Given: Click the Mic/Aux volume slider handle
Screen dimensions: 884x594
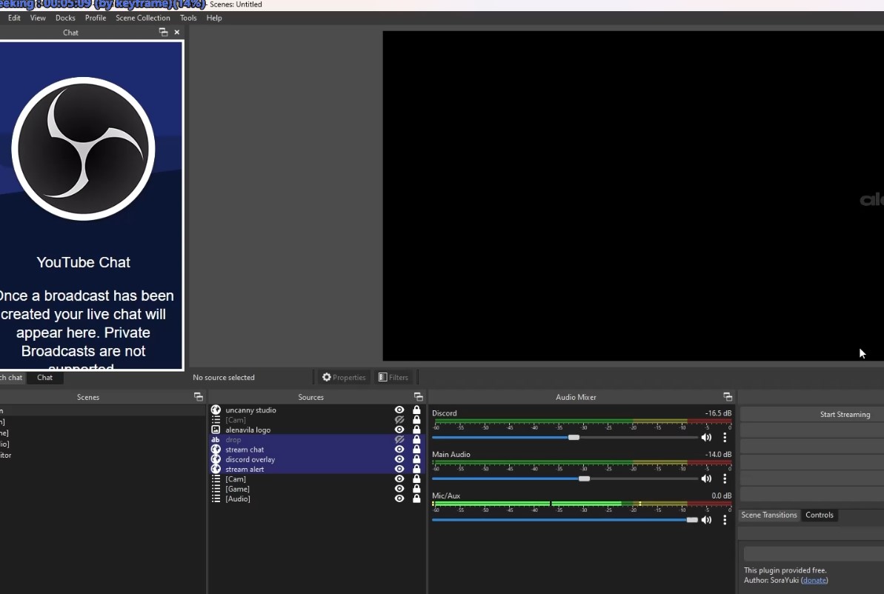Looking at the screenshot, I should [692, 520].
